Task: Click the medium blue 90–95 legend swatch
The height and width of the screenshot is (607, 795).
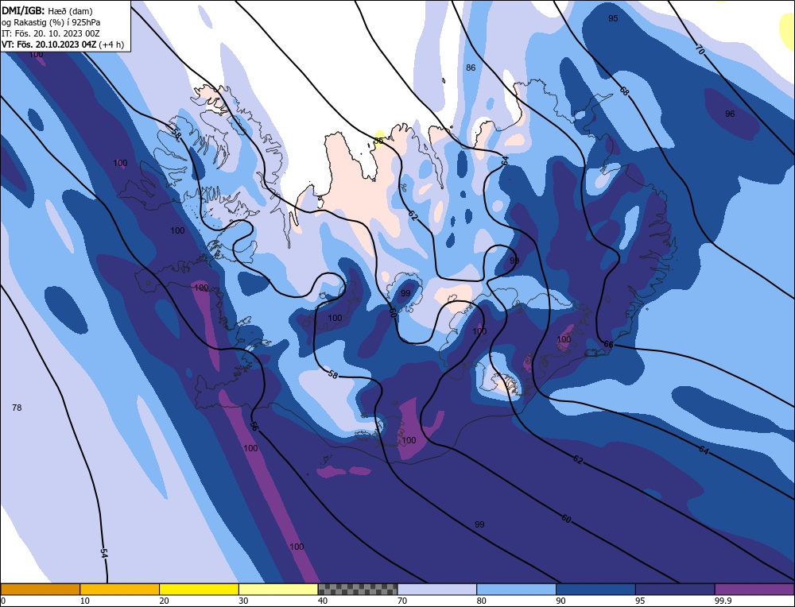Action: point(595,590)
